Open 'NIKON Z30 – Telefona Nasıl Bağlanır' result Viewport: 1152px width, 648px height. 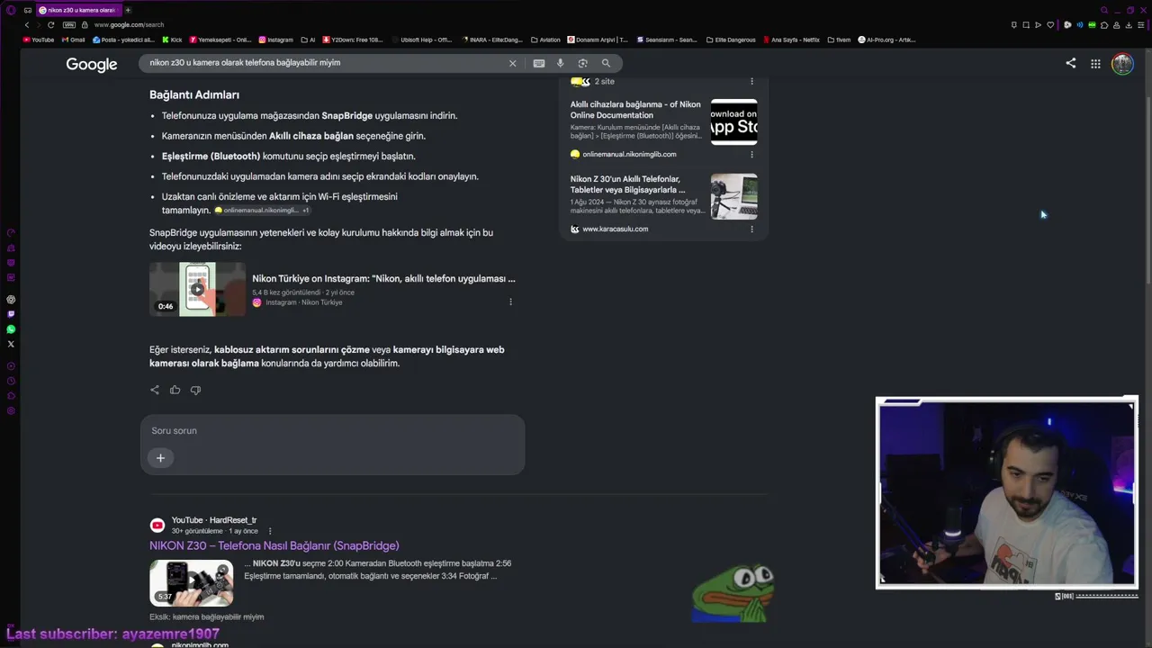click(274, 545)
